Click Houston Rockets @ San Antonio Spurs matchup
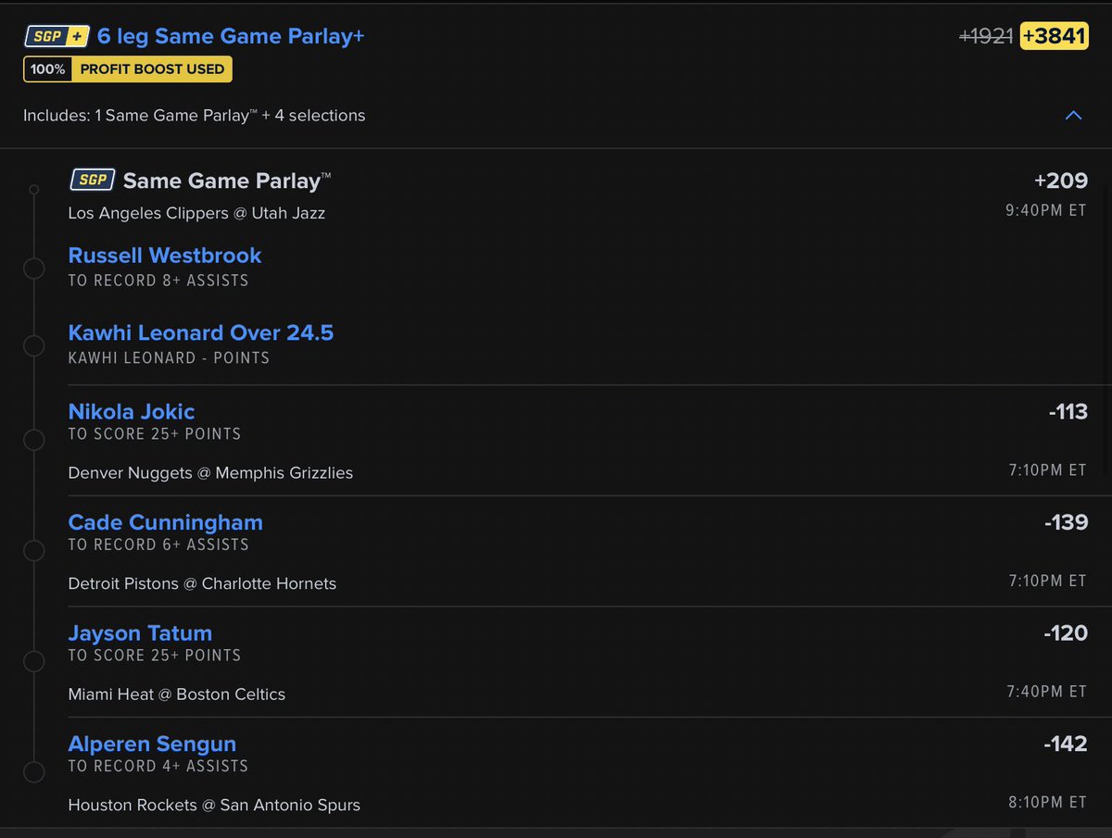This screenshot has height=838, width=1112. pyautogui.click(x=214, y=806)
